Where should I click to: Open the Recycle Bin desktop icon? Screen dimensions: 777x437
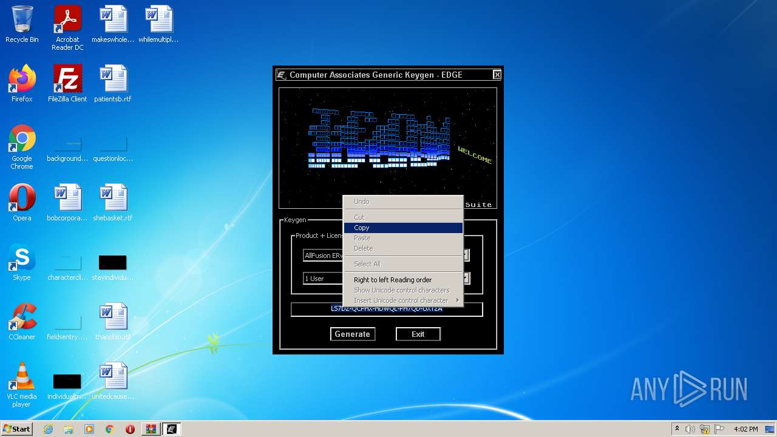point(22,24)
